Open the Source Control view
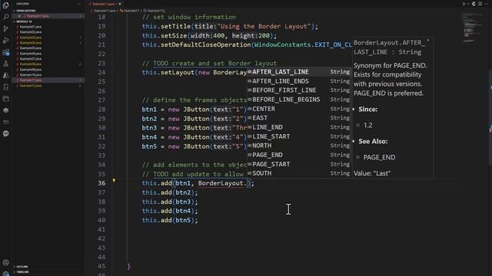The height and width of the screenshot is (276, 492). pos(5,28)
